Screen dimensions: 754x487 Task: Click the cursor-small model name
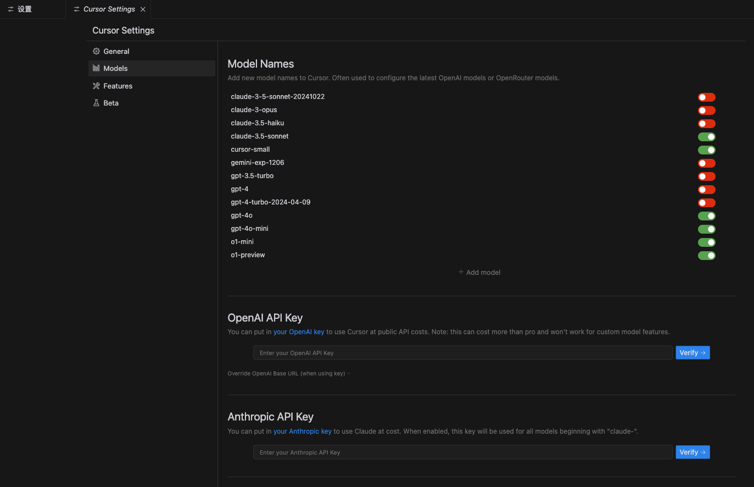250,150
